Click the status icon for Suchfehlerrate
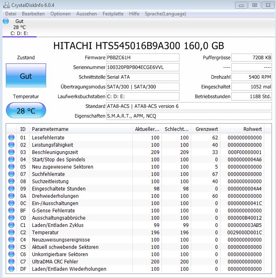 [11, 174]
